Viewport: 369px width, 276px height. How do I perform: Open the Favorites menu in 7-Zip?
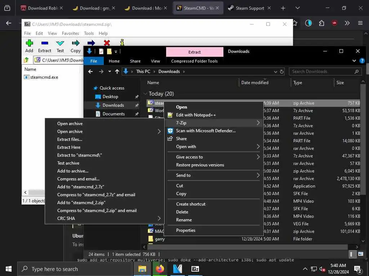point(70,33)
